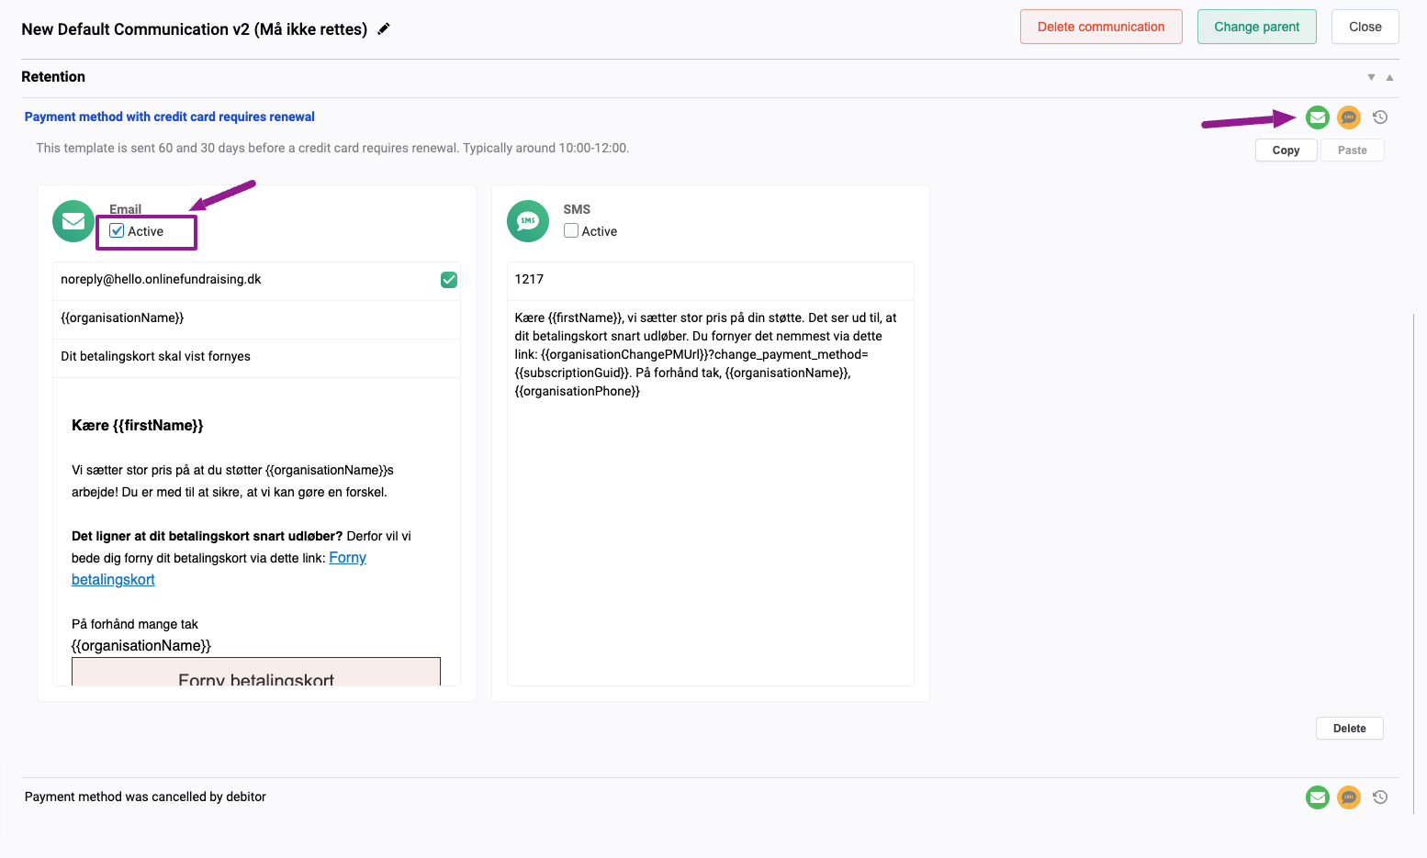1427x858 pixels.
Task: Enable the SMS Active checkbox
Action: (x=571, y=231)
